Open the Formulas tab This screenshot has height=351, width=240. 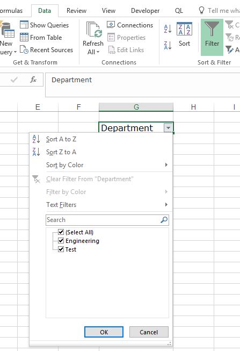pos(11,11)
